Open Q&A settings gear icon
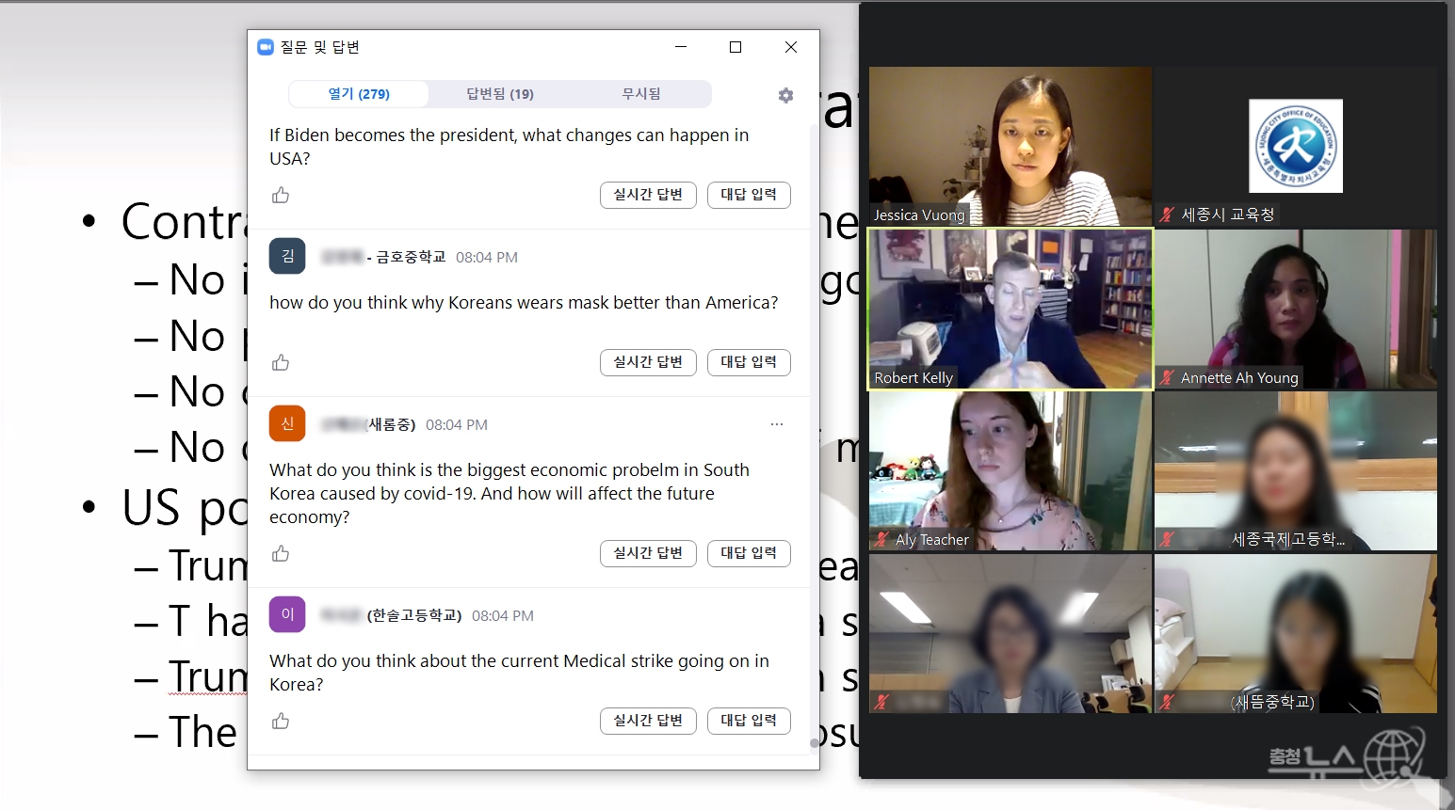The image size is (1455, 810). point(785,95)
